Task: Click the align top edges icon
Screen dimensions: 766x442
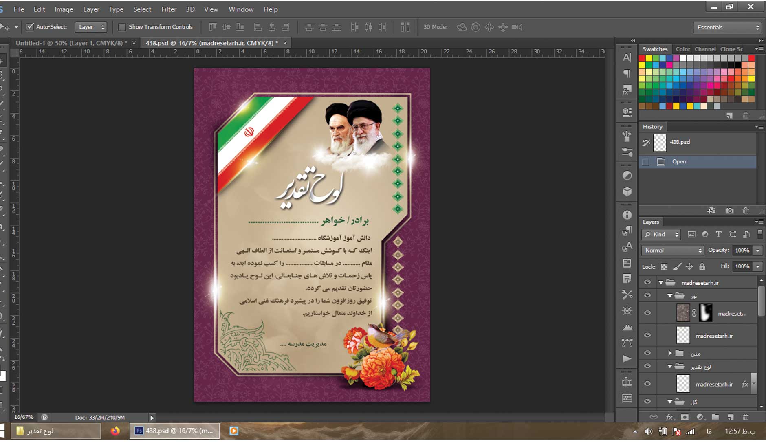Action: 213,27
